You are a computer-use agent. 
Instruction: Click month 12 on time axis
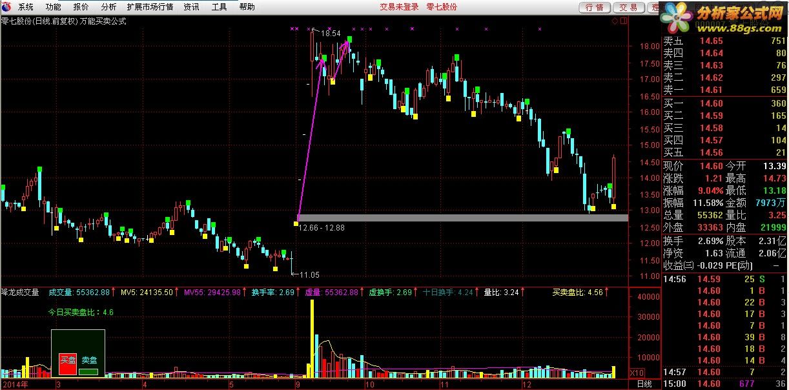(x=526, y=385)
